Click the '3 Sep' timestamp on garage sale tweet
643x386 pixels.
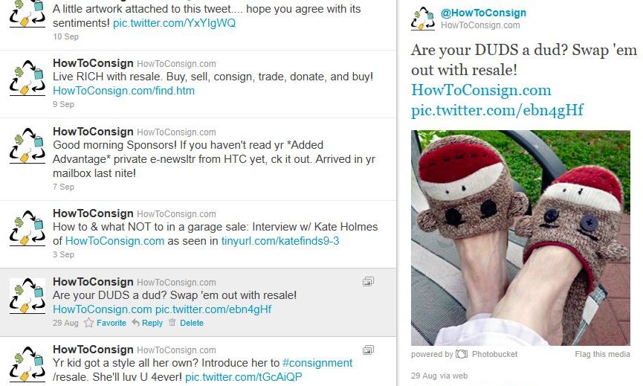(x=64, y=254)
